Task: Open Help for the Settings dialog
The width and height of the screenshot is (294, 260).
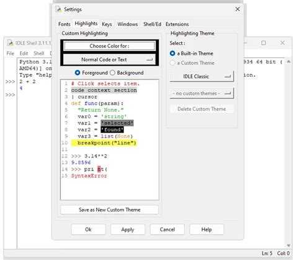Action: 207,230
